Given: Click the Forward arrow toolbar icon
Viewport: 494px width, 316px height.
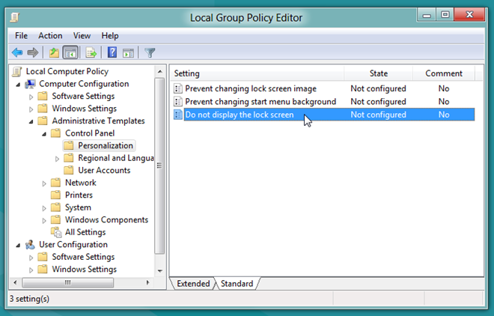Looking at the screenshot, I should click(x=33, y=52).
